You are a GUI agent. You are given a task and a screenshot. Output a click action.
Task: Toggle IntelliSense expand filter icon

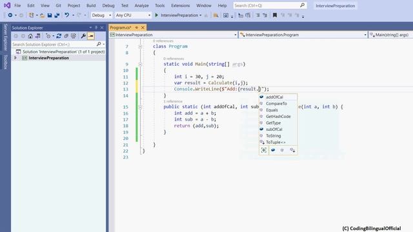click(264, 150)
